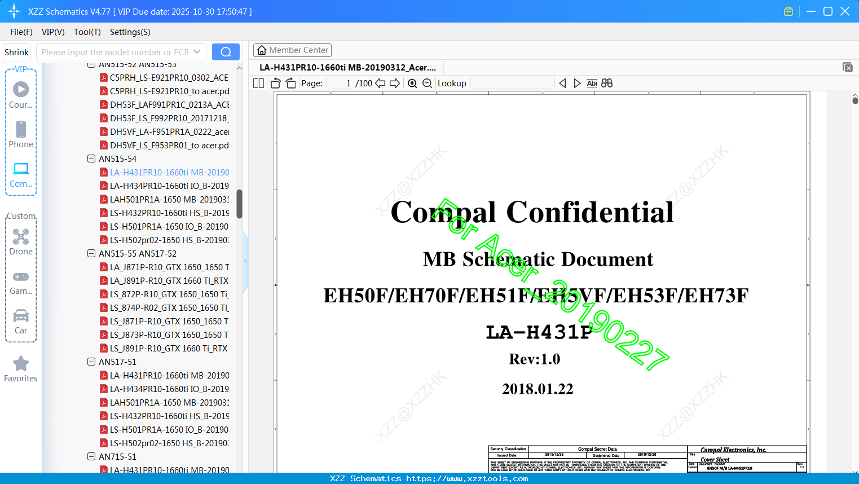The image size is (859, 484).
Task: Click the binoculars search icon
Action: pyautogui.click(x=607, y=83)
